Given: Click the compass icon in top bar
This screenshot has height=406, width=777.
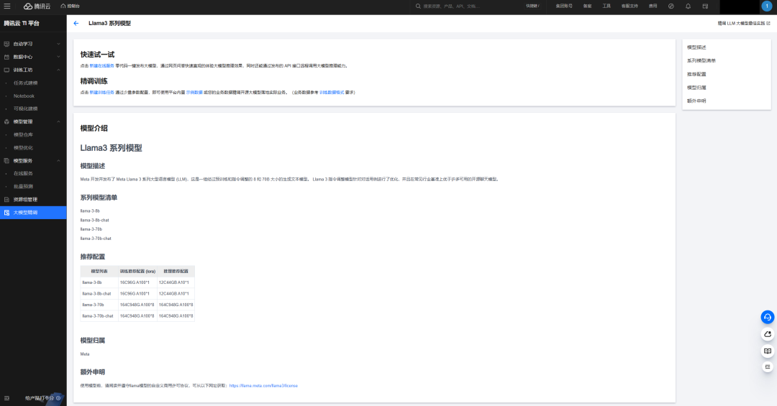Looking at the screenshot, I should (x=671, y=6).
